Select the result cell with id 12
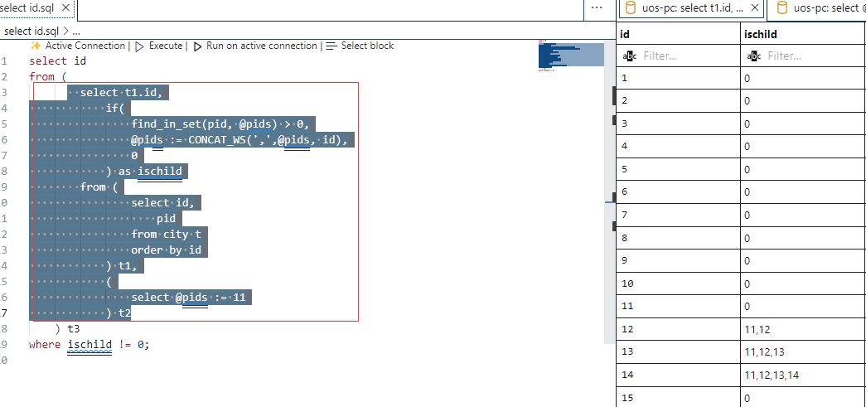 point(678,329)
